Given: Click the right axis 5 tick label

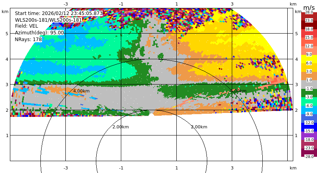Looking at the screenshot, I should click(296, 34).
